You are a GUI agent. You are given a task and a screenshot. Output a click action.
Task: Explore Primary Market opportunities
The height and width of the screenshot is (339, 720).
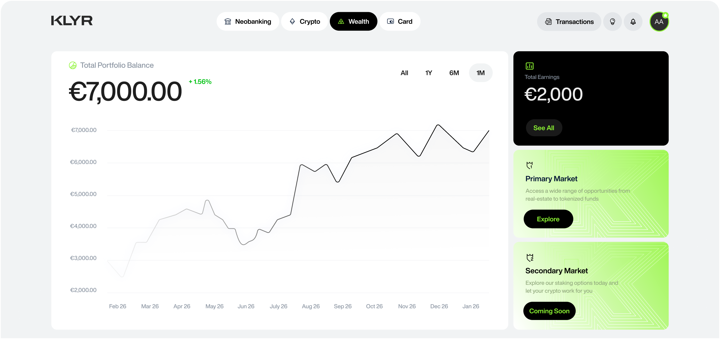[548, 219]
